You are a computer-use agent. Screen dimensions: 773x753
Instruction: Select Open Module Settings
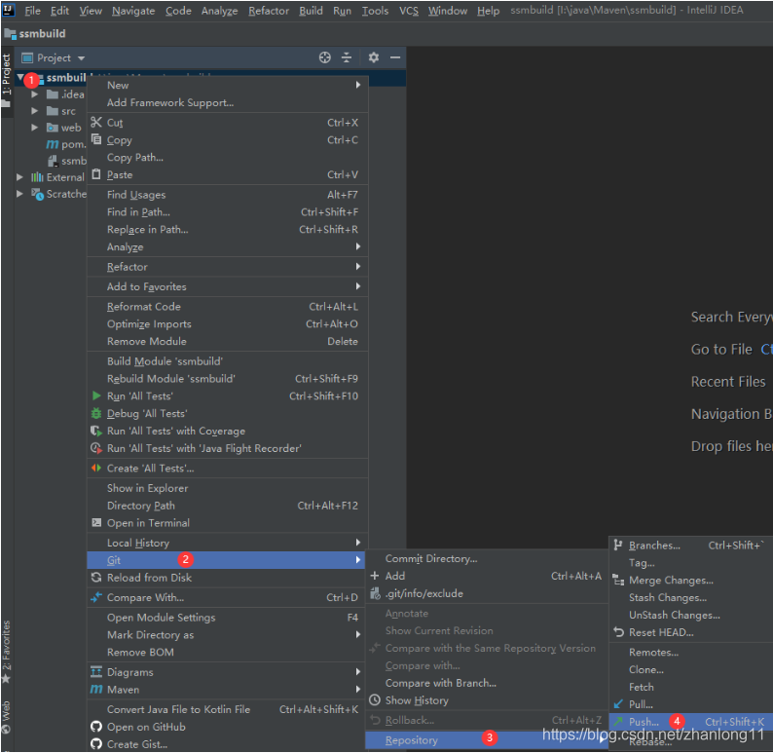click(226, 618)
